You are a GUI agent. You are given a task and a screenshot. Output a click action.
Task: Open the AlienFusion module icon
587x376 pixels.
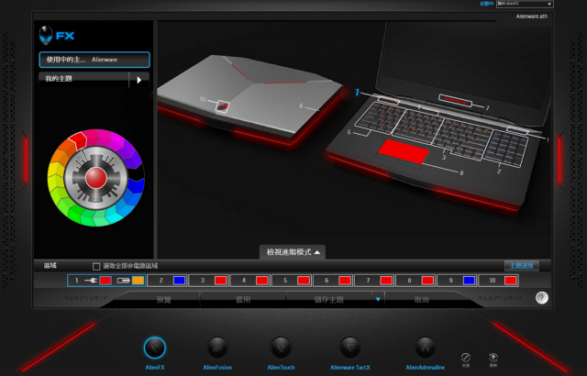click(217, 348)
